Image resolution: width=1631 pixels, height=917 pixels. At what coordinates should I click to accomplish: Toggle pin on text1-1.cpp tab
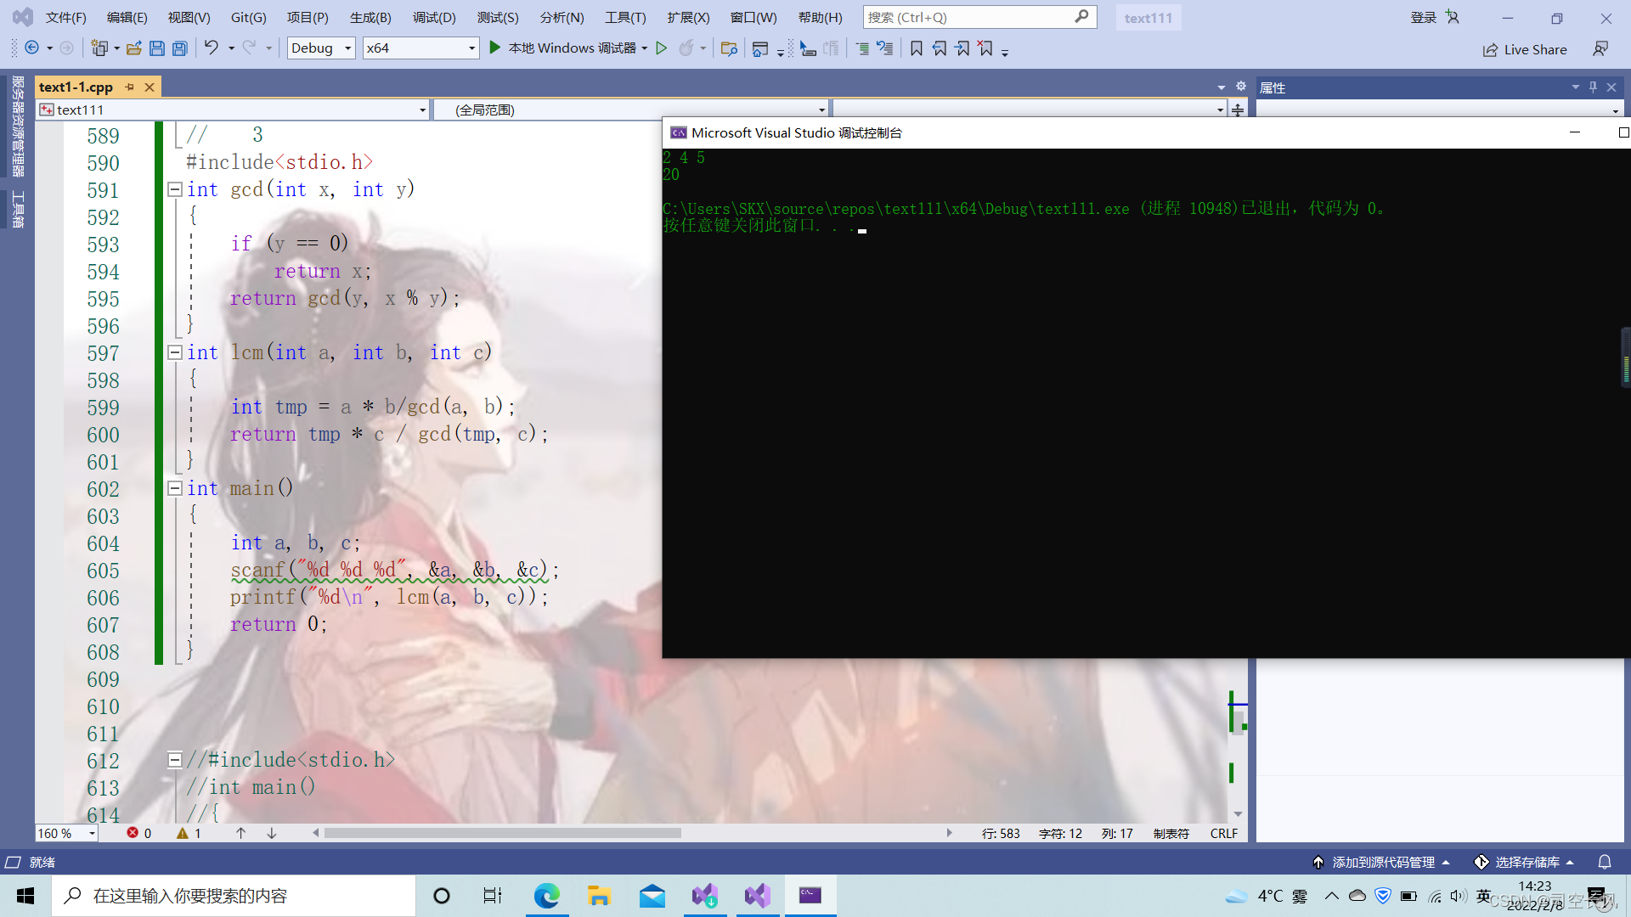tap(130, 87)
